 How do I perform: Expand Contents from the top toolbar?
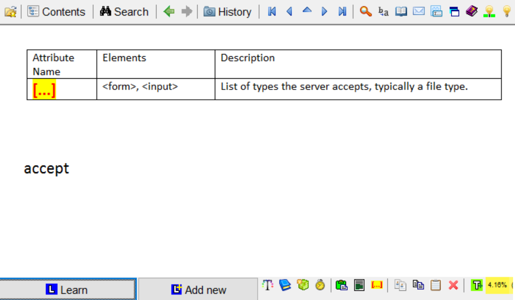[57, 11]
